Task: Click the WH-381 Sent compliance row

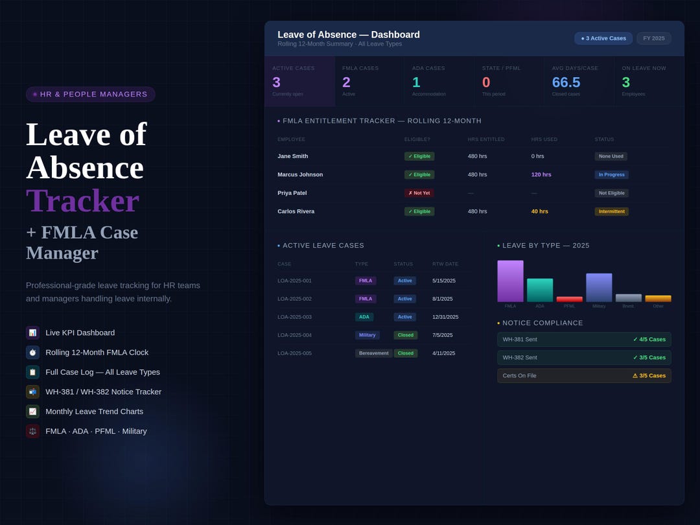Action: tap(584, 339)
